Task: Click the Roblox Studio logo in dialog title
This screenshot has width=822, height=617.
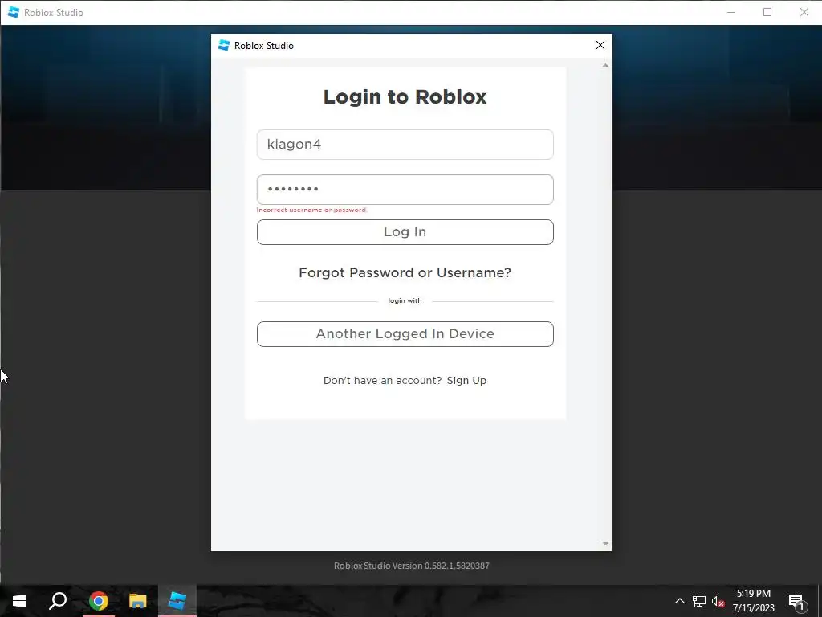Action: point(224,45)
